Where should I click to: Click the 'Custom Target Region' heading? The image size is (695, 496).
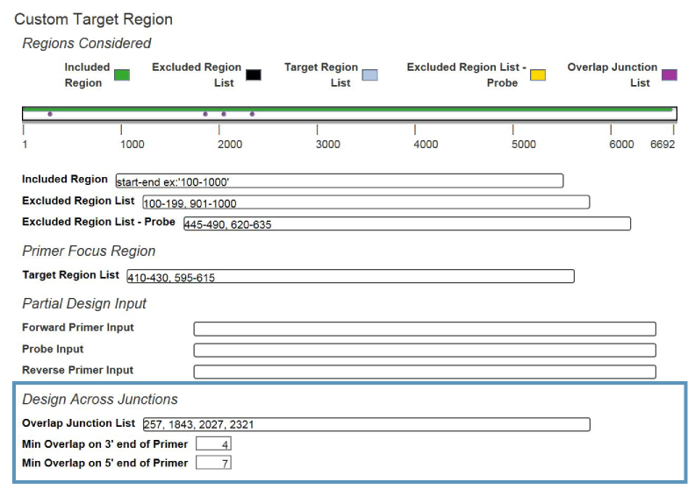click(94, 19)
